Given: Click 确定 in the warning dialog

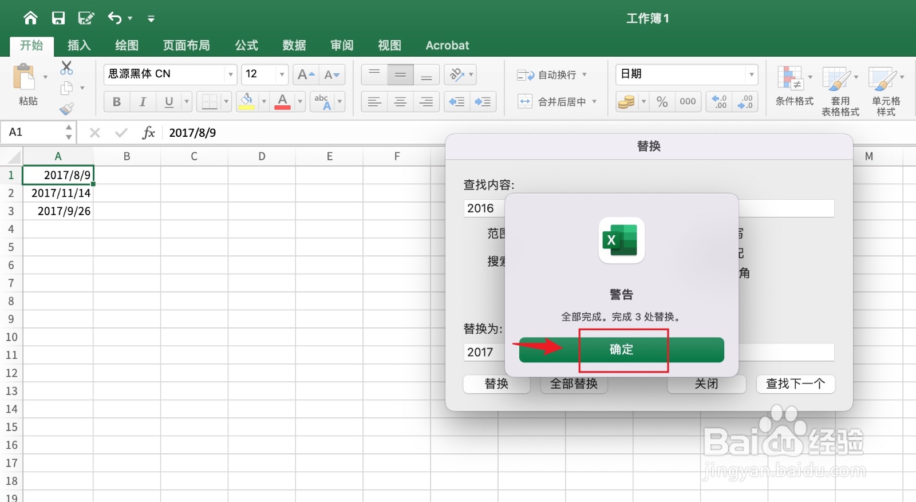Looking at the screenshot, I should [x=622, y=349].
